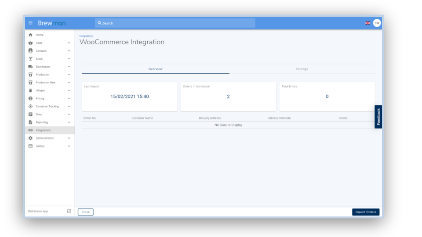Click the Sales basket icon
Screen dimensions: 422x237
30,43
